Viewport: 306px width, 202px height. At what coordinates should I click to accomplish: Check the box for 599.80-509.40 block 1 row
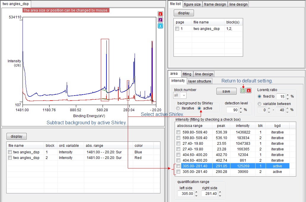178,132
